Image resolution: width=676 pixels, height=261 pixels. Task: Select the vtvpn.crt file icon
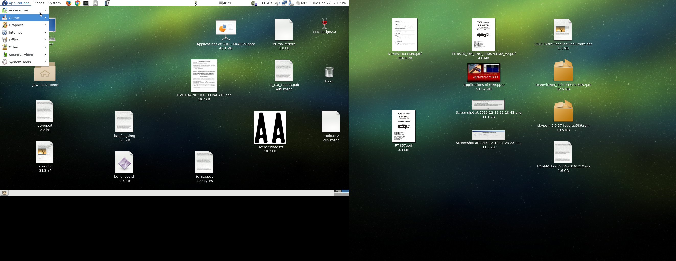click(45, 111)
